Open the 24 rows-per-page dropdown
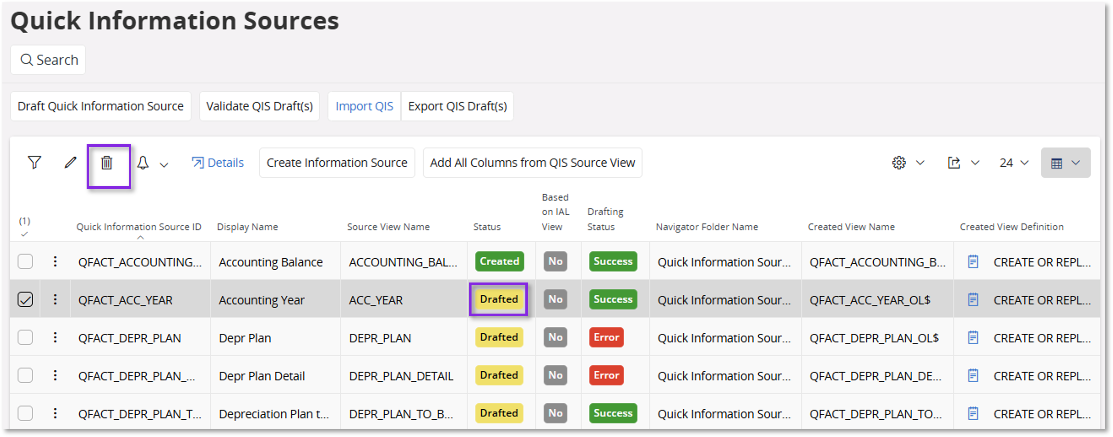The height and width of the screenshot is (437, 1113). (1014, 163)
